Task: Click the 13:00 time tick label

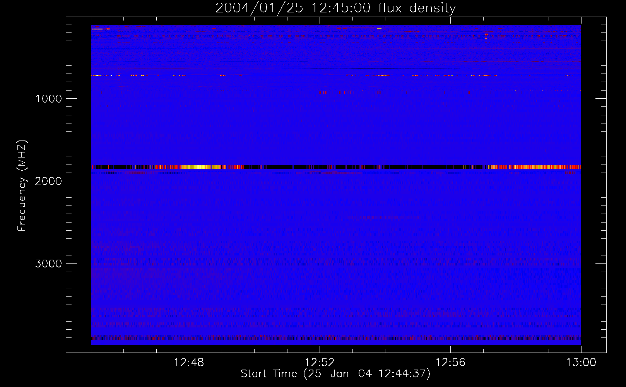Action: (x=581, y=363)
